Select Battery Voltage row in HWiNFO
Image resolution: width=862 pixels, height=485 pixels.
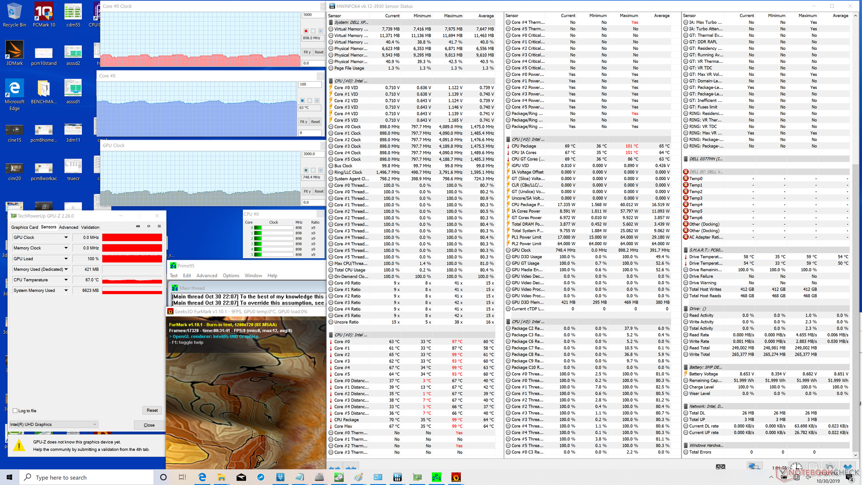tap(766, 374)
